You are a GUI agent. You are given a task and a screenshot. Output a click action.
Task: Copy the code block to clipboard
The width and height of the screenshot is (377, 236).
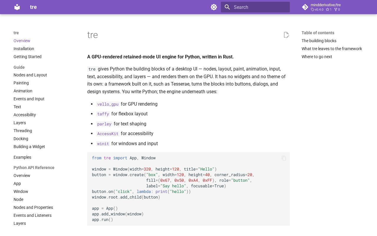point(284,158)
